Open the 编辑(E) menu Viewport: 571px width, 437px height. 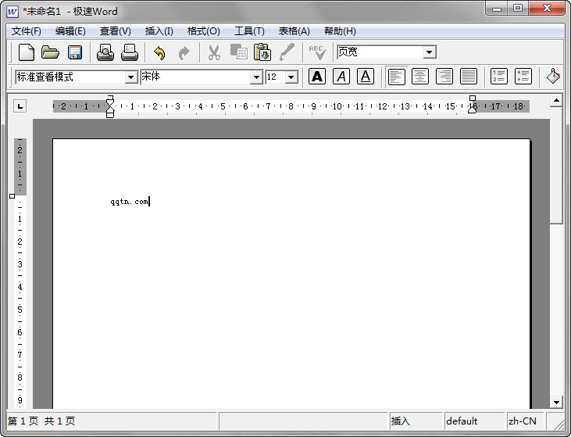(70, 31)
